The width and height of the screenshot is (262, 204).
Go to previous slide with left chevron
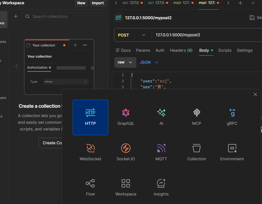pyautogui.click(x=17, y=66)
